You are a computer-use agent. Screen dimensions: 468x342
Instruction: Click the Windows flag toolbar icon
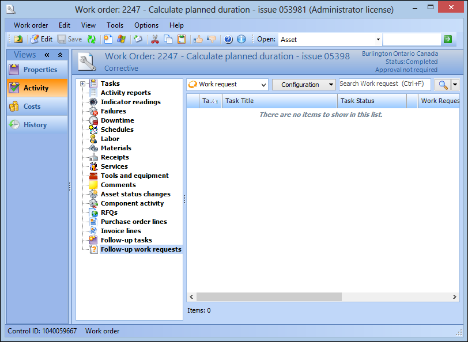121,39
